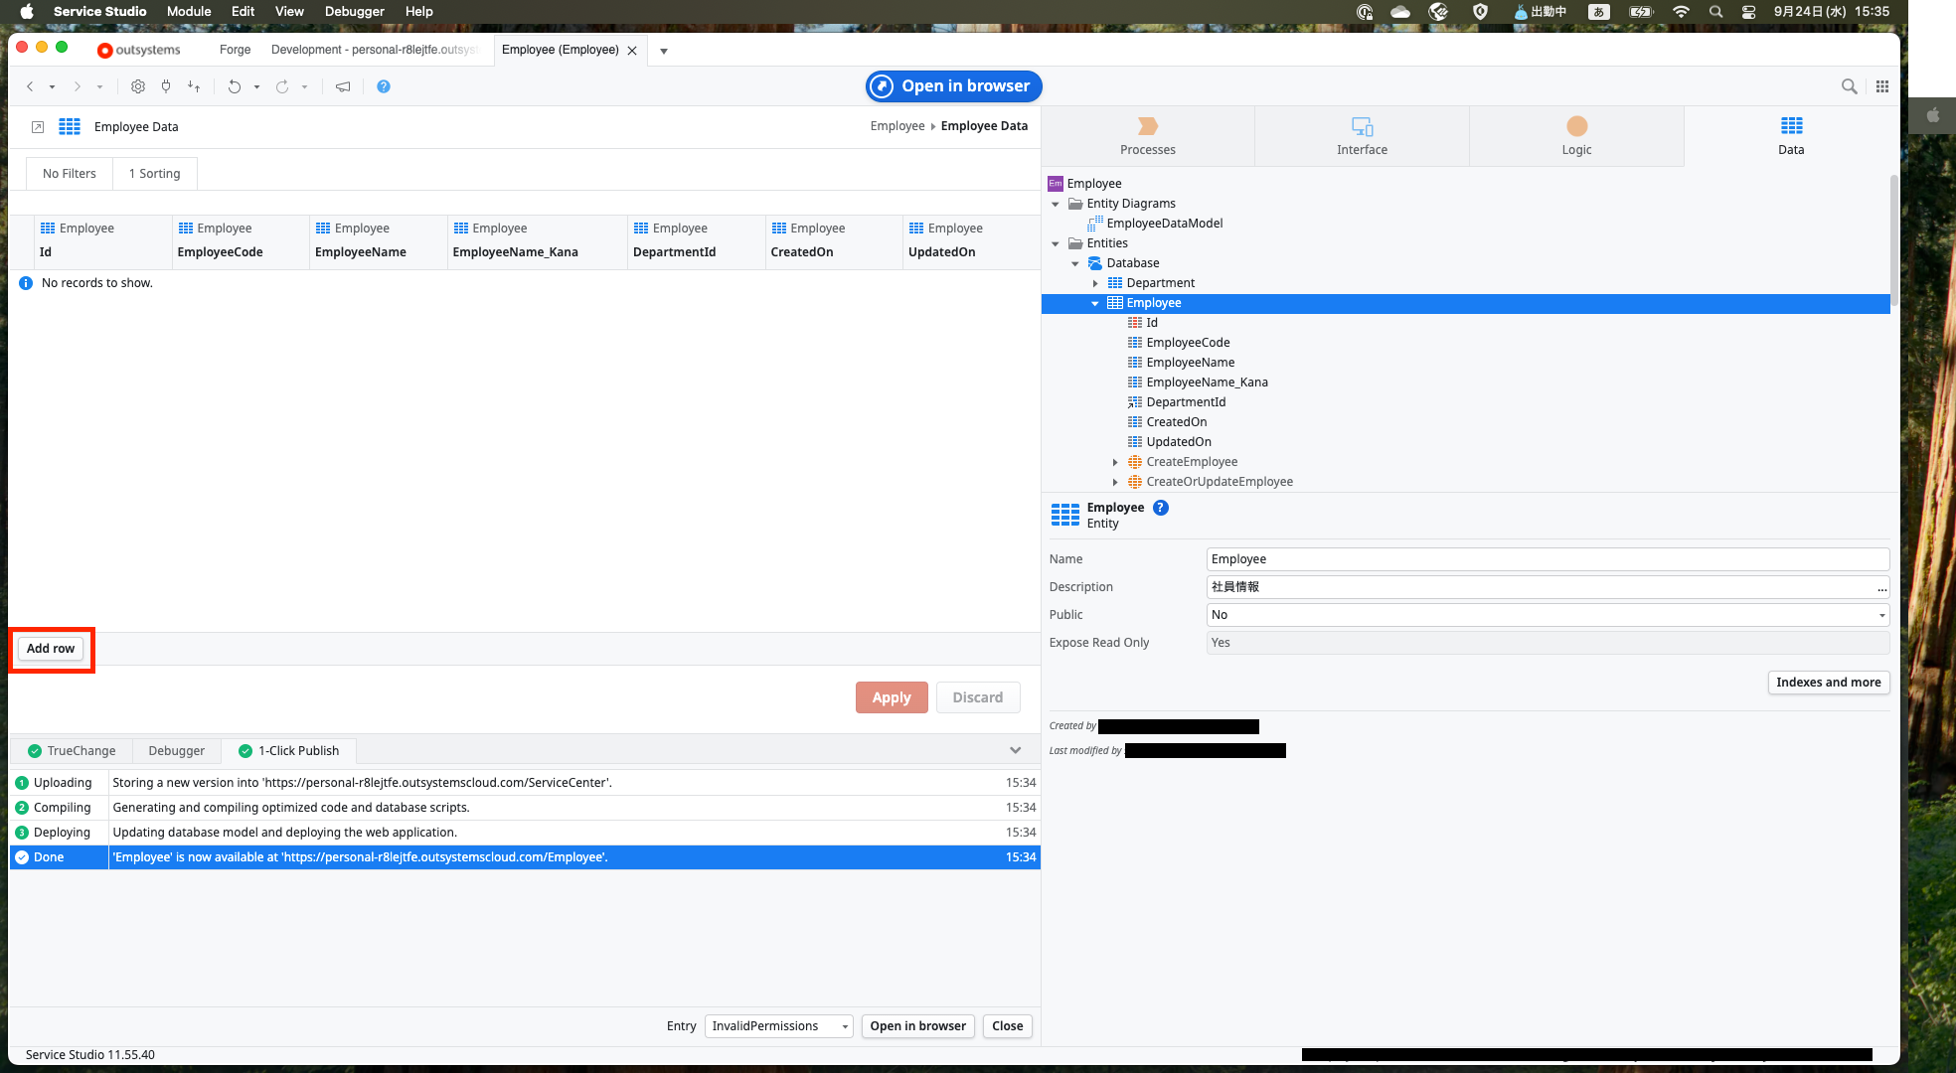Click the Manage Dependencies gear icon

pos(137,86)
